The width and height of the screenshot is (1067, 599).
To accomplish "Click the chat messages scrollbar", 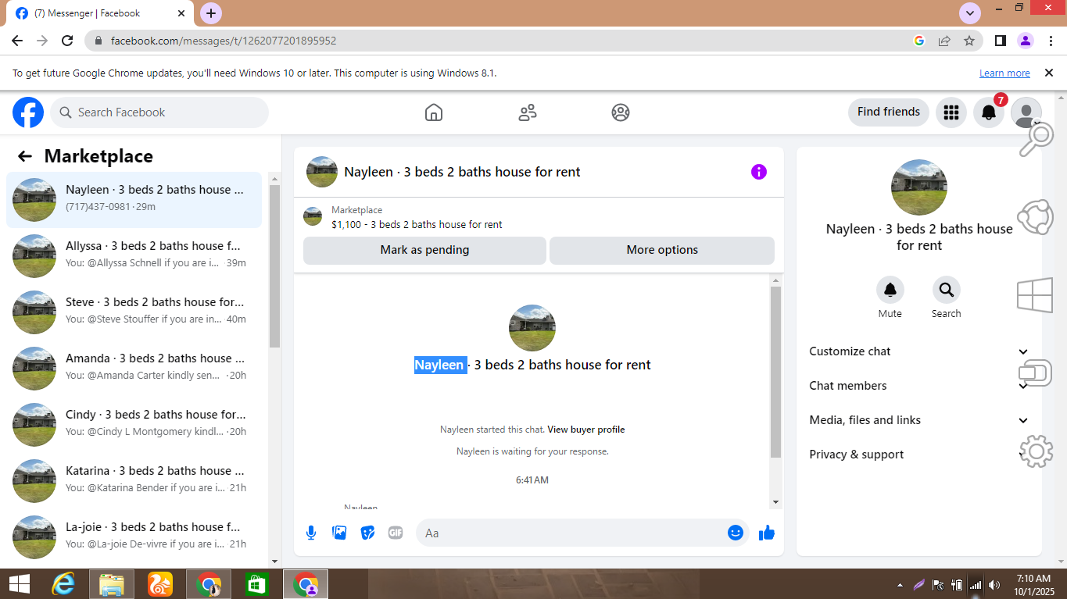I will pyautogui.click(x=776, y=372).
